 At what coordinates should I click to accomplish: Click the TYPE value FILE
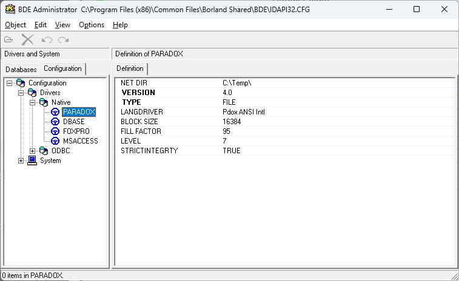pyautogui.click(x=229, y=102)
